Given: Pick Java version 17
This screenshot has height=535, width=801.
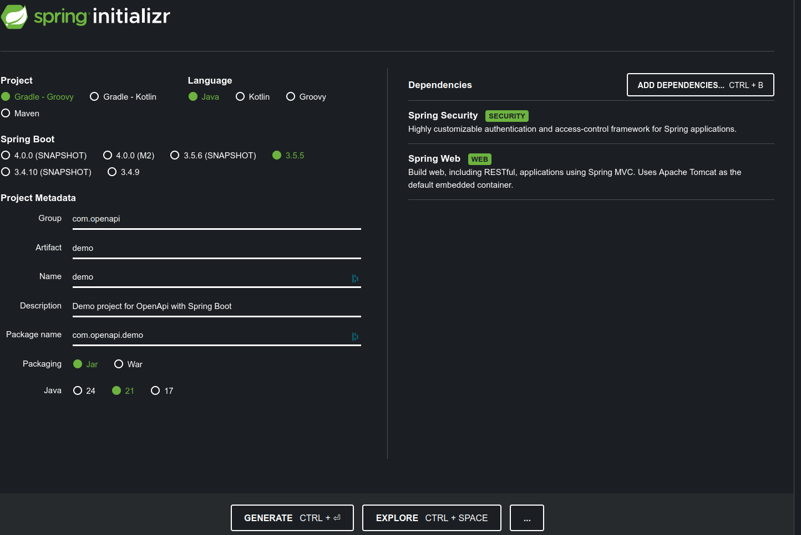Looking at the screenshot, I should pyautogui.click(x=162, y=390).
